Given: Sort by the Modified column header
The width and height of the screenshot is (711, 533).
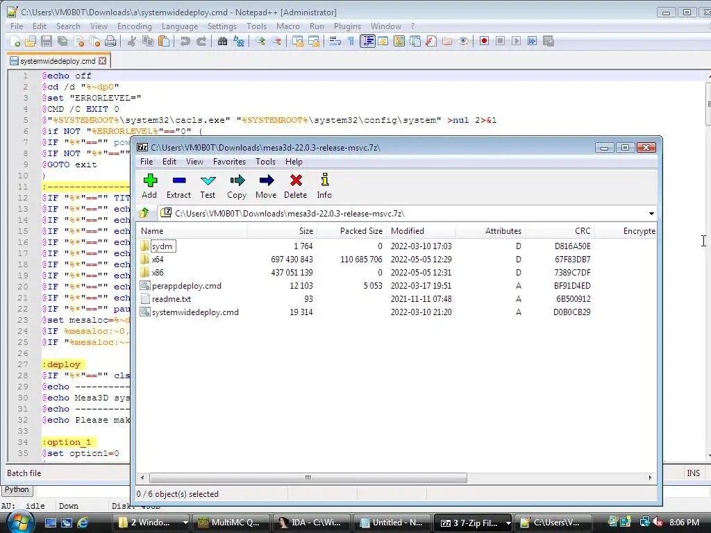Looking at the screenshot, I should (x=421, y=231).
